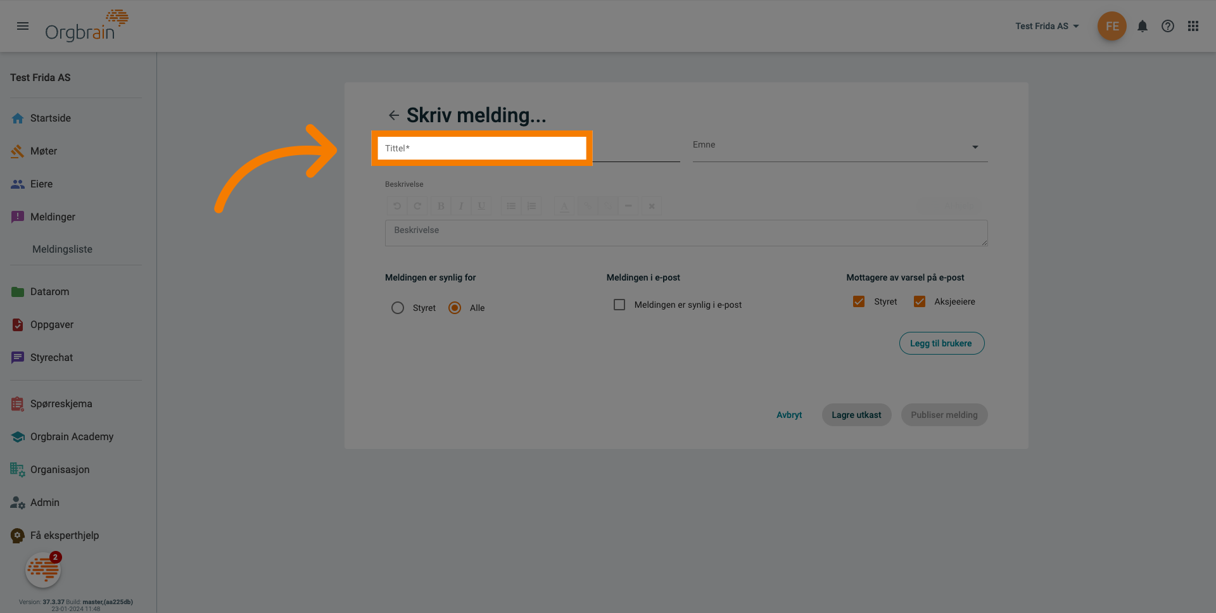Redo edit in description editor
The image size is (1216, 613).
tap(417, 206)
